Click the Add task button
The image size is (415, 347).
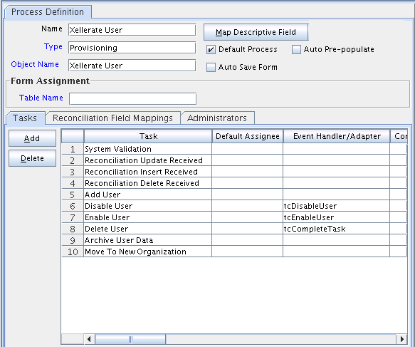click(x=32, y=138)
